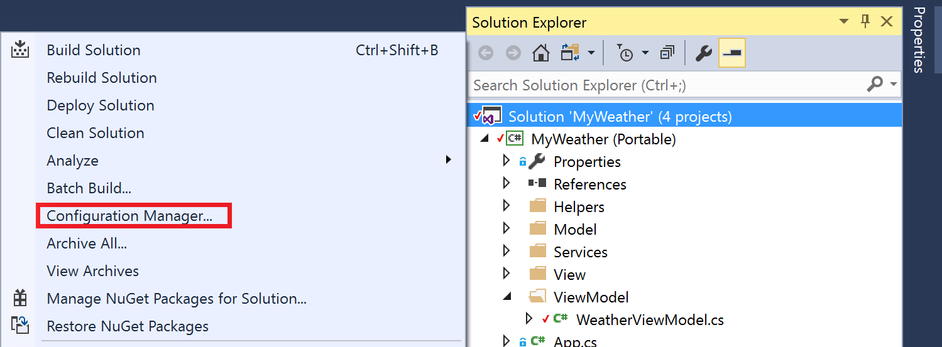Click the Back arrow in Solution Explorer
The width and height of the screenshot is (942, 347).
coord(485,53)
